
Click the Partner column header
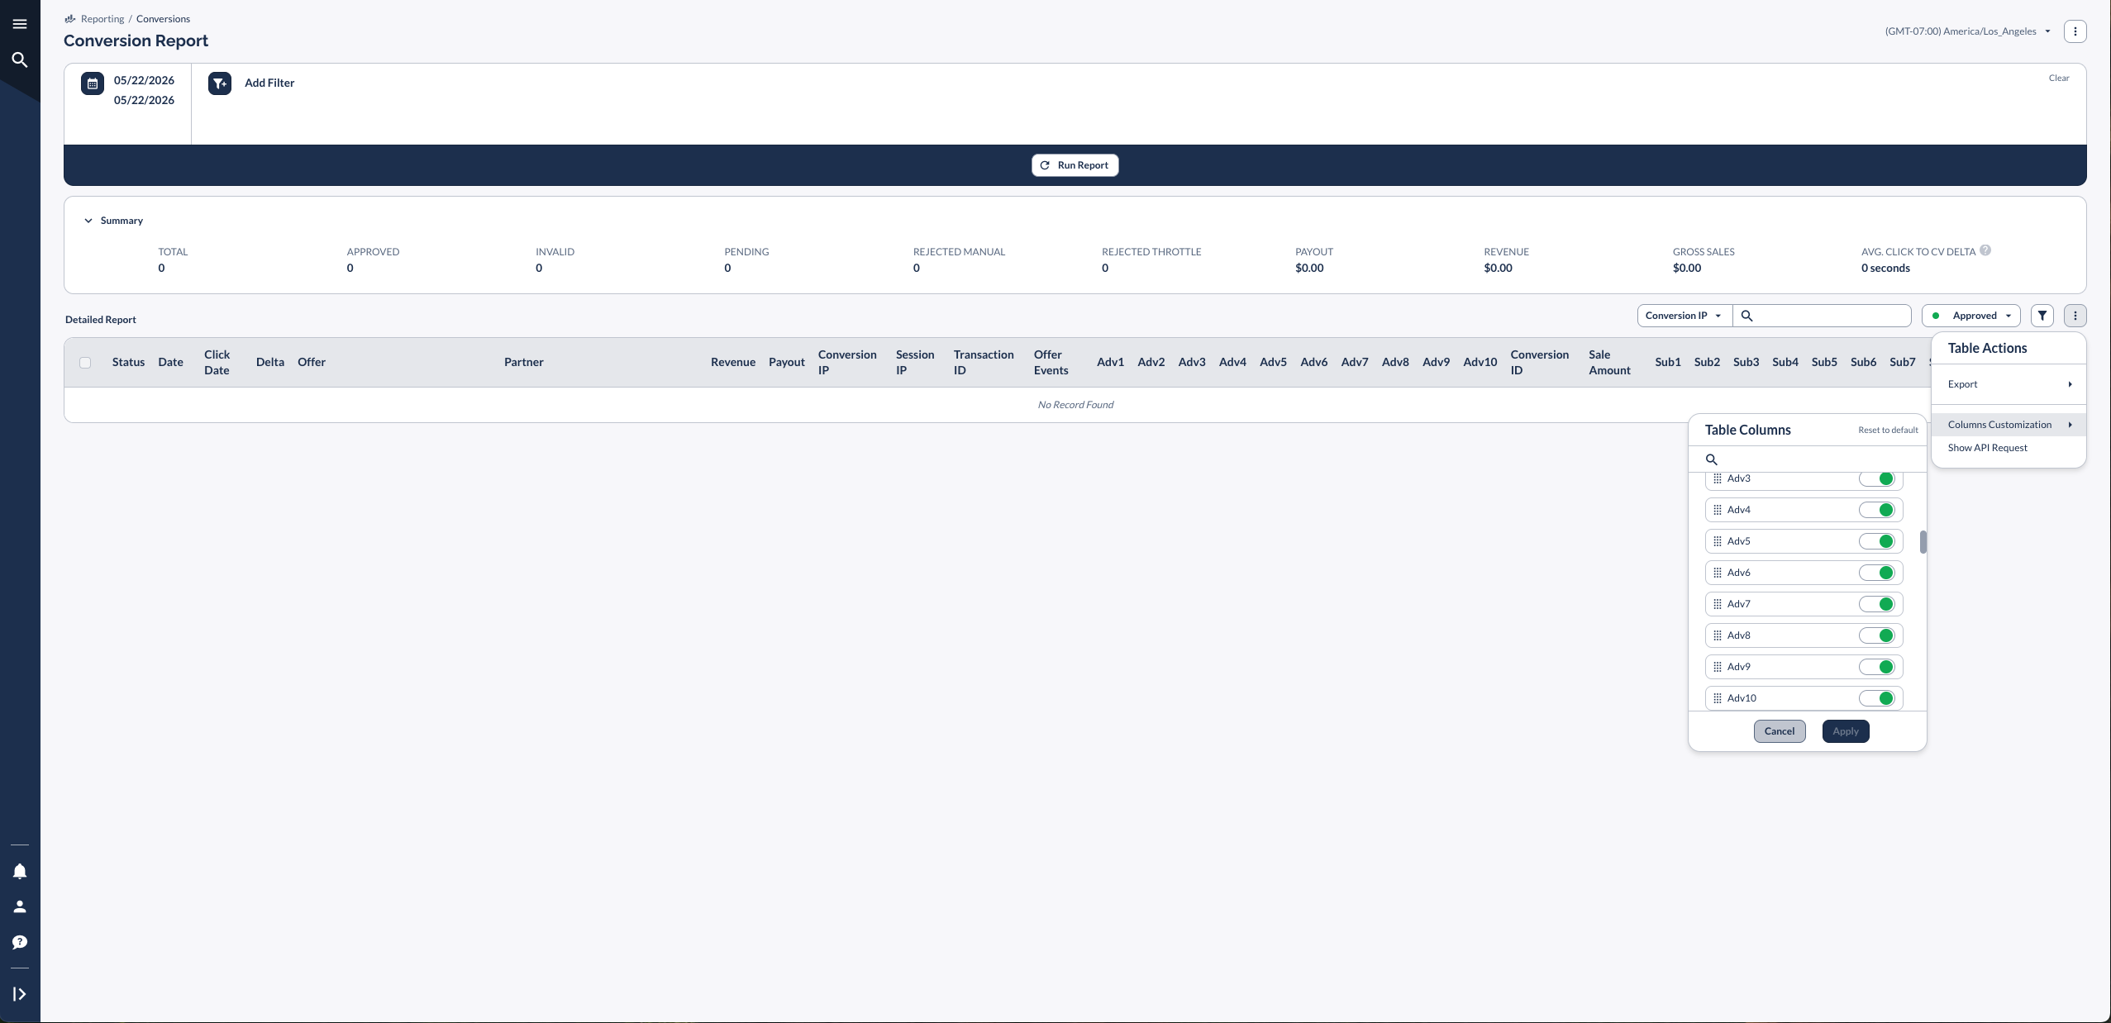524,362
